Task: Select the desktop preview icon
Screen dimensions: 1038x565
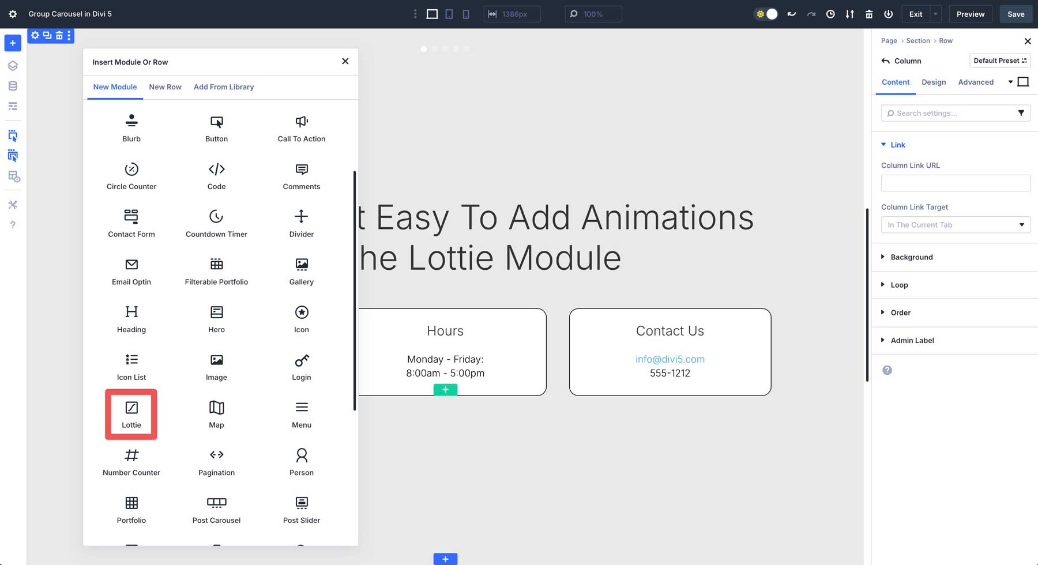Action: coord(431,14)
